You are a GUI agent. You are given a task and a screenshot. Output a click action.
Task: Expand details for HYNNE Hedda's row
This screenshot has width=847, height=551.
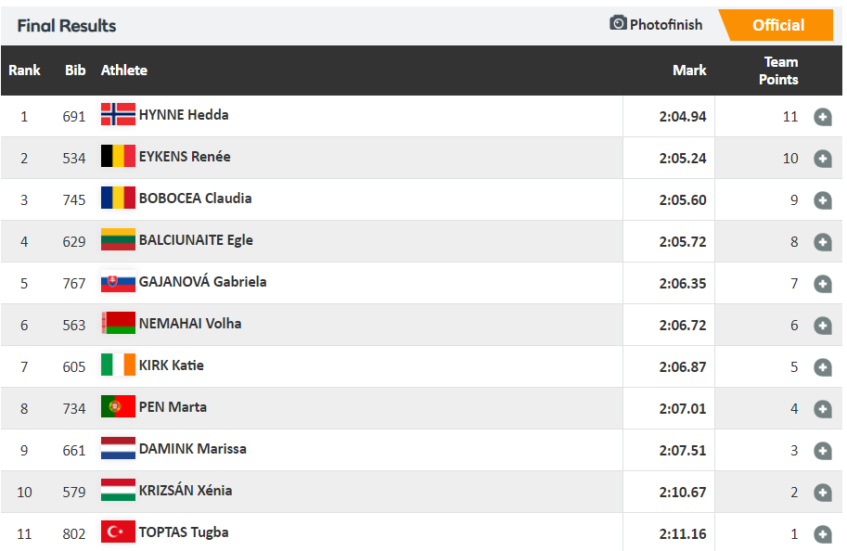pyautogui.click(x=822, y=117)
